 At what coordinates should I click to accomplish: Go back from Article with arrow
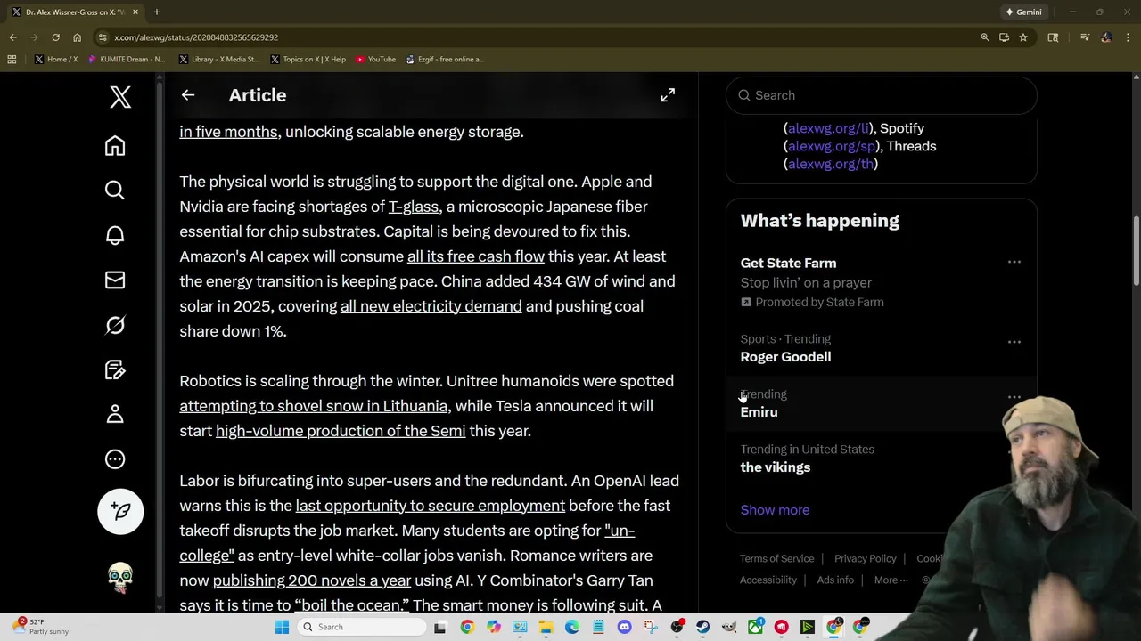(188, 95)
